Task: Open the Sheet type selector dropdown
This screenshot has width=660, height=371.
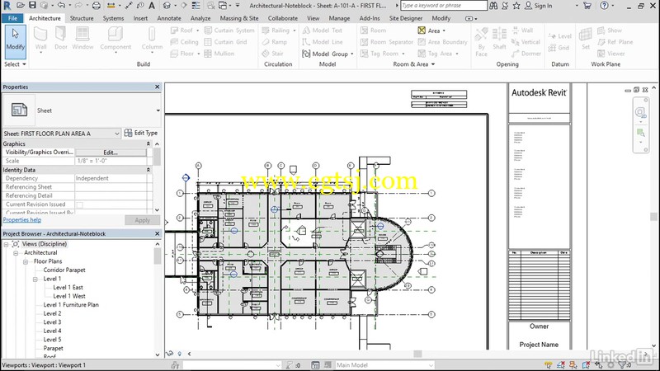Action: pos(158,110)
